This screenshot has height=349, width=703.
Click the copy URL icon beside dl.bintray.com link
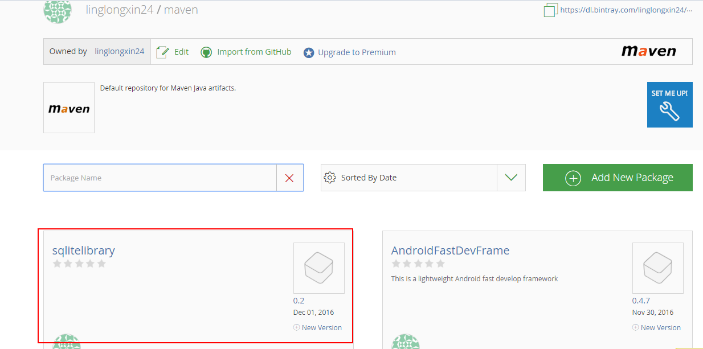tap(550, 10)
